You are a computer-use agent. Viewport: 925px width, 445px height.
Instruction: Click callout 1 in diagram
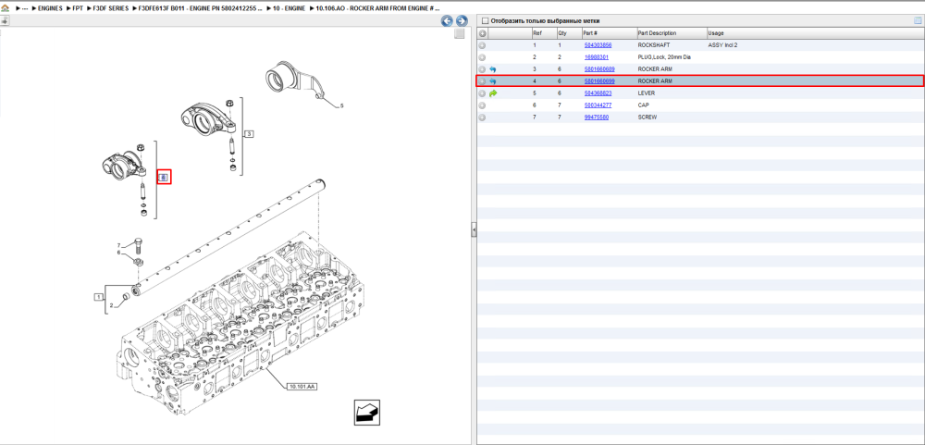tap(99, 296)
